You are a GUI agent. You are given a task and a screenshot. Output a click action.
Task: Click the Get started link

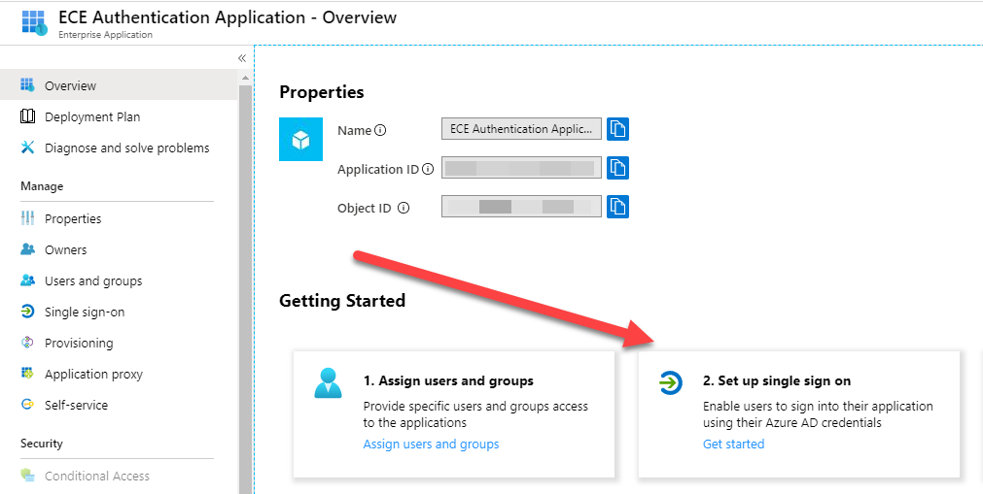[733, 444]
